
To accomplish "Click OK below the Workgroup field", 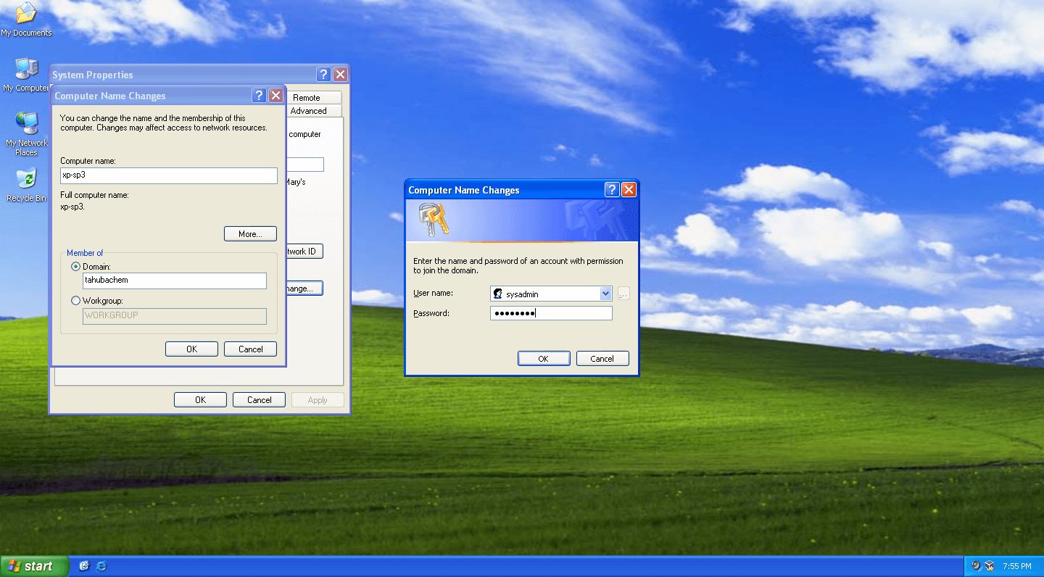I will (191, 349).
